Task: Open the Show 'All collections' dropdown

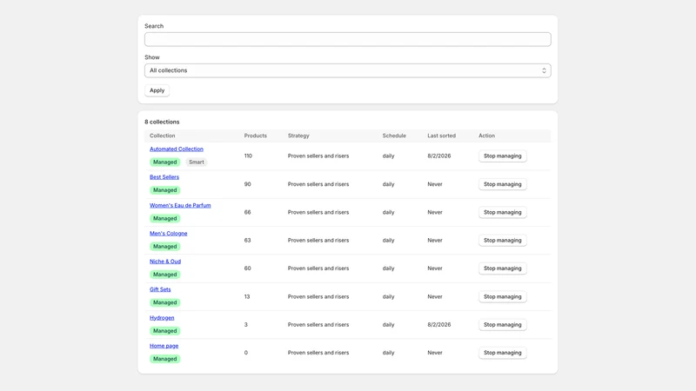Action: point(347,70)
